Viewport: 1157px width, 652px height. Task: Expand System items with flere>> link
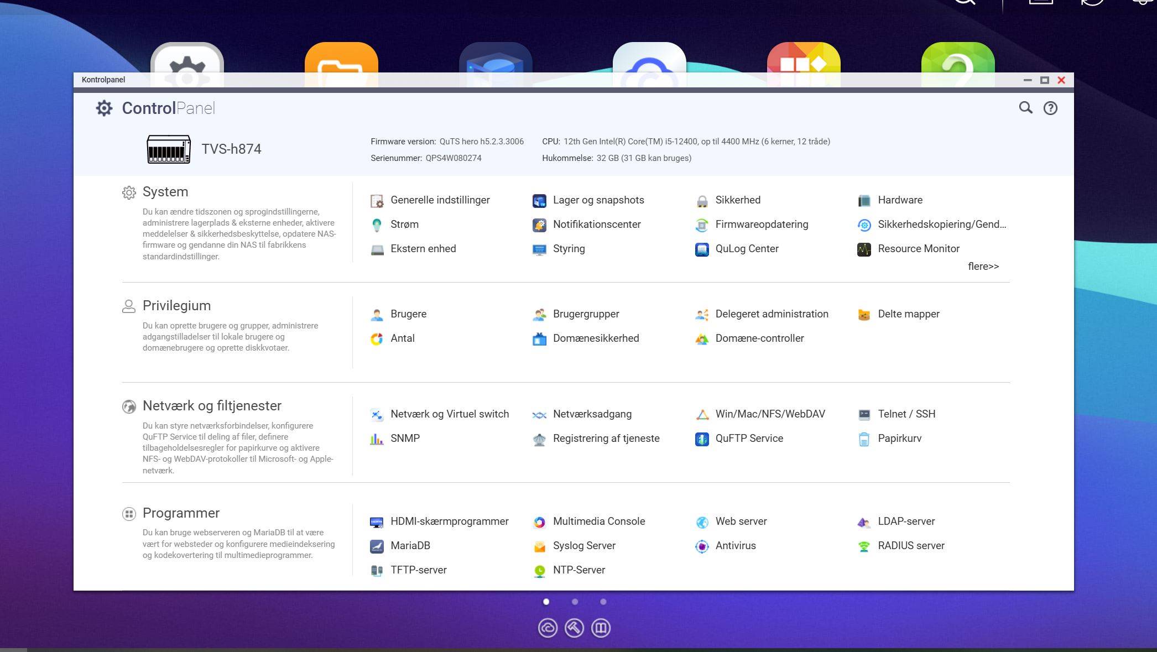pos(983,267)
